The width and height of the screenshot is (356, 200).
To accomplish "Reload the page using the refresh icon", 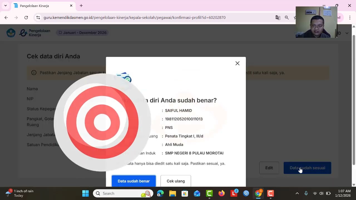I will tap(26, 17).
